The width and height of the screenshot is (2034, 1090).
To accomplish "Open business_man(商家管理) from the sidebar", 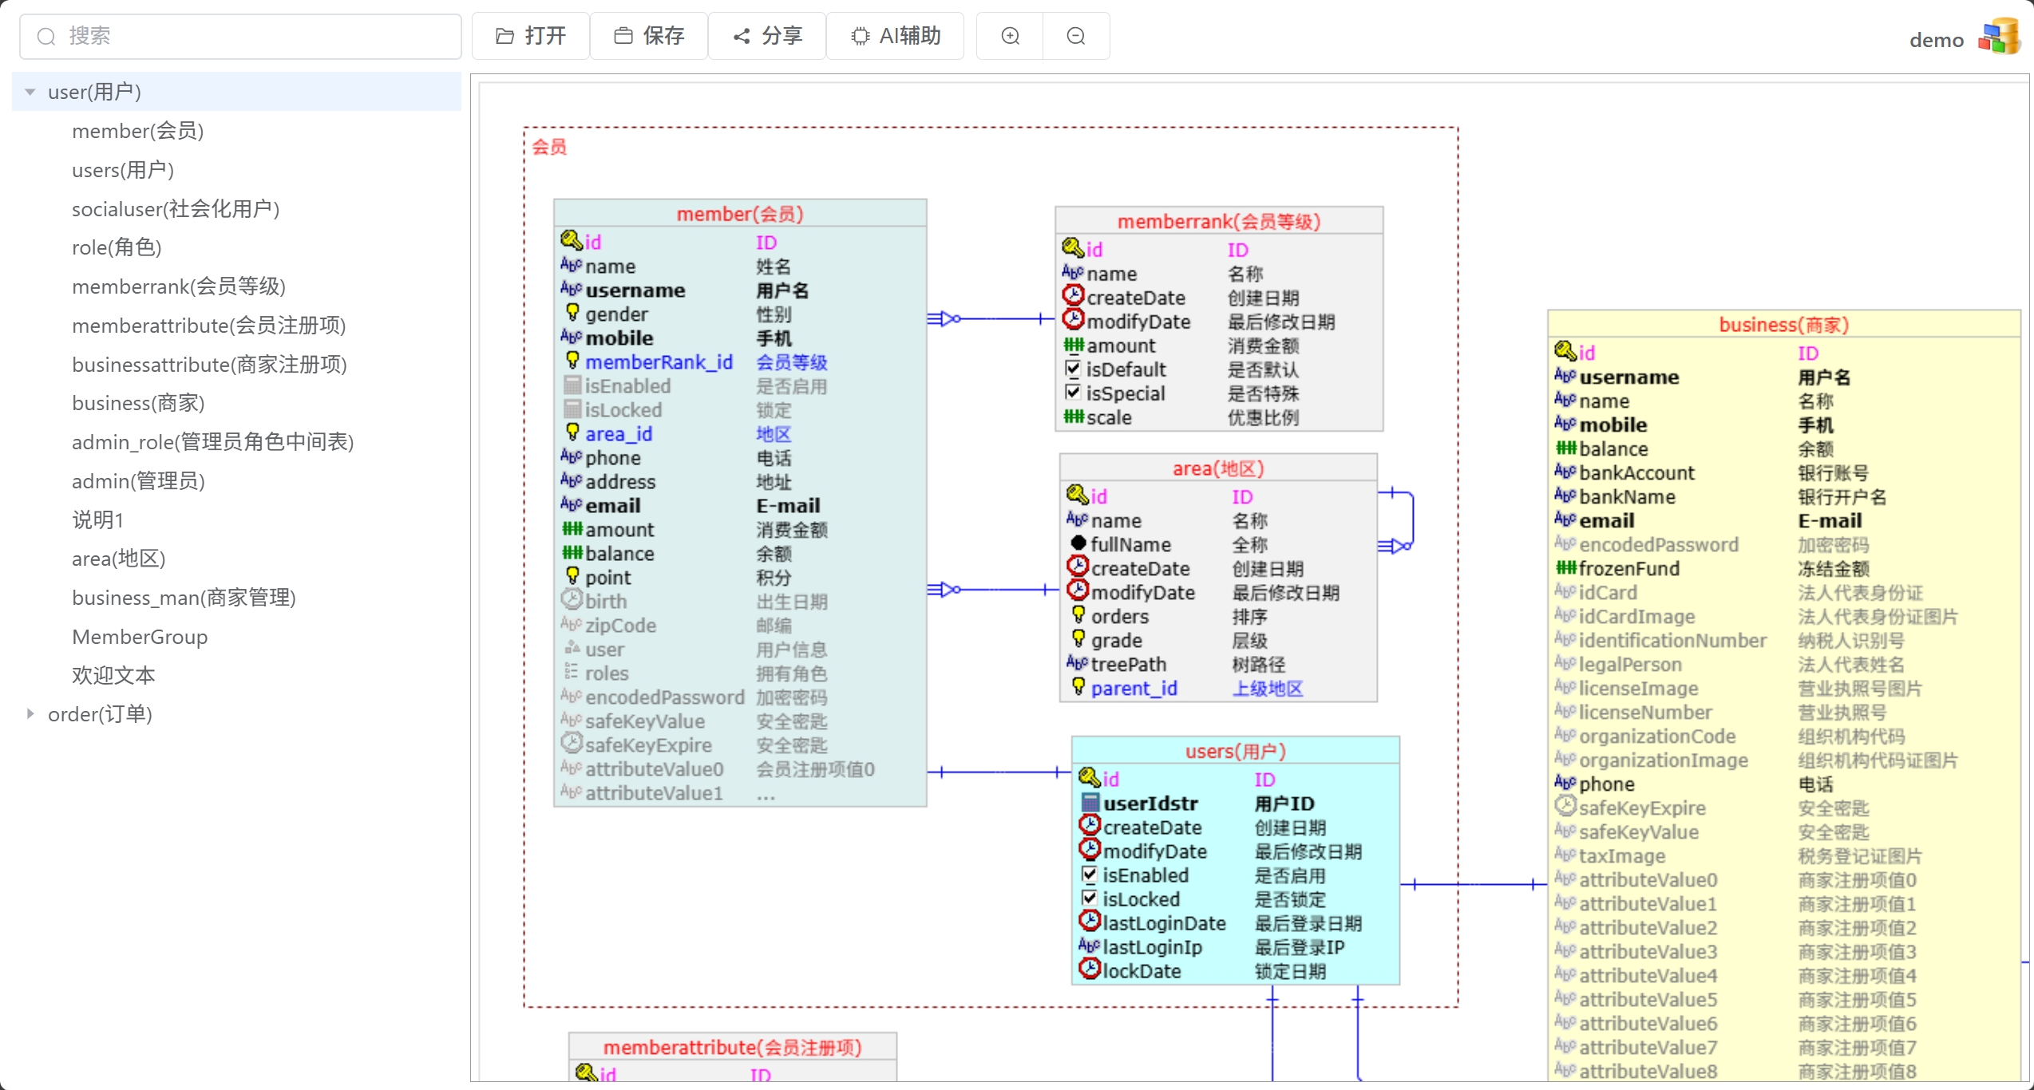I will (x=184, y=597).
